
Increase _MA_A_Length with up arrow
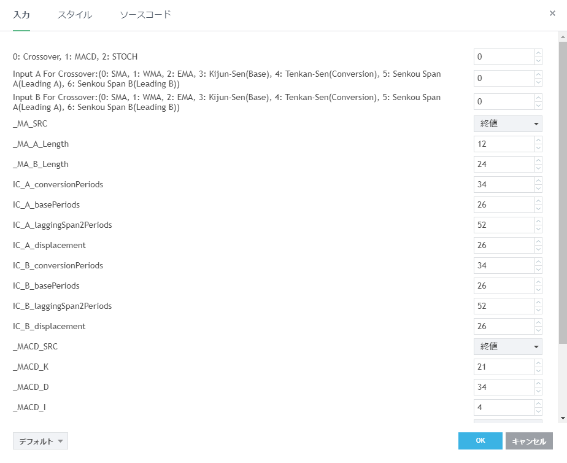pyautogui.click(x=538, y=140)
